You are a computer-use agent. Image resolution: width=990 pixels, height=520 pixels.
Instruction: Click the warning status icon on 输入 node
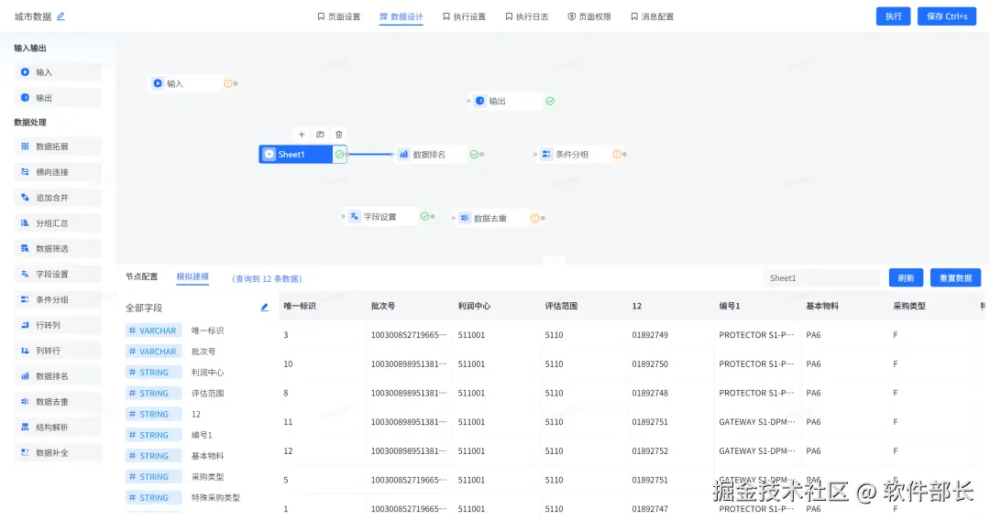point(228,83)
